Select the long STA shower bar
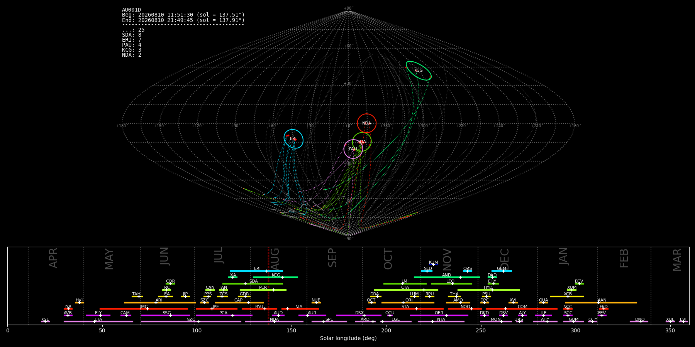The image size is (695, 347). coord(405,309)
